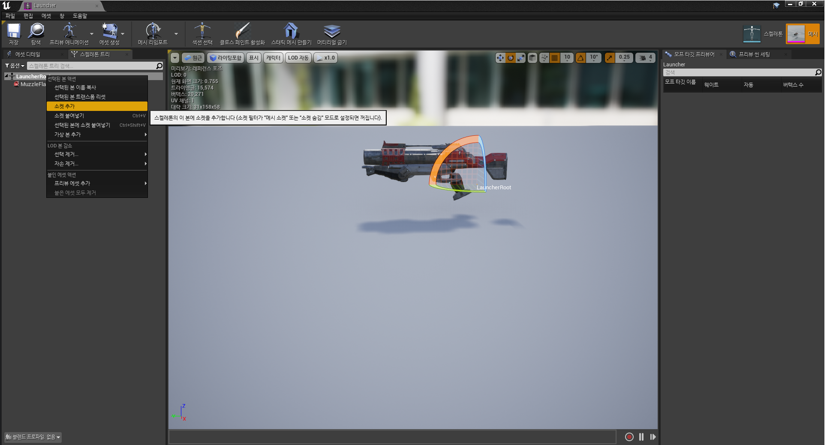Open the File (파일) menu
Screen dimensions: 827x445
pos(10,16)
